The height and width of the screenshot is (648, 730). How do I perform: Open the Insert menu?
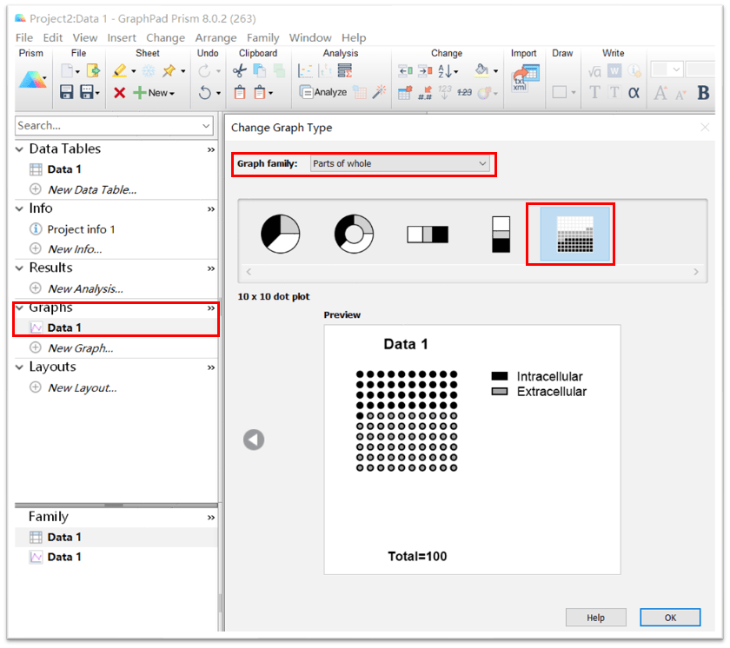(x=122, y=38)
